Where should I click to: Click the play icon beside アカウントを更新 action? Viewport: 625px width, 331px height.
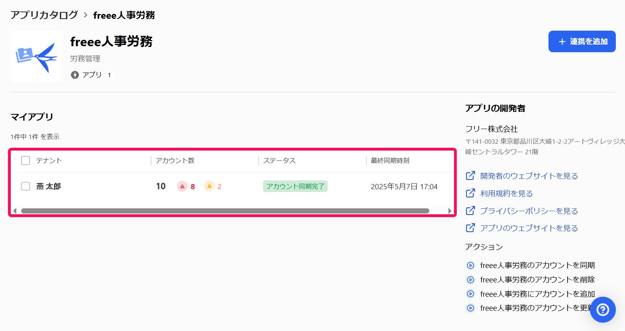(470, 308)
